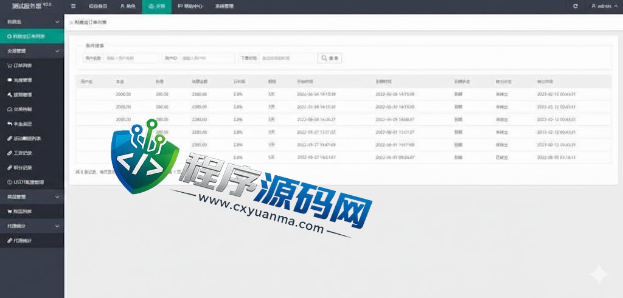Open the 下单时间 date range field
Image resolution: width=623 pixels, height=298 pixels.
[287, 58]
